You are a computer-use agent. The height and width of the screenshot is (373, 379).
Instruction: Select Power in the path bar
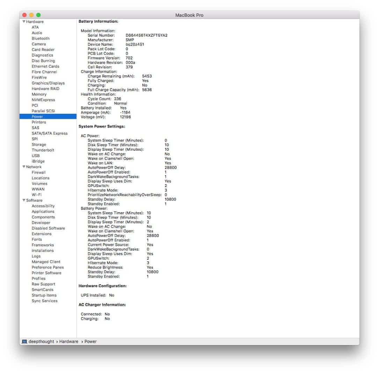click(90, 341)
